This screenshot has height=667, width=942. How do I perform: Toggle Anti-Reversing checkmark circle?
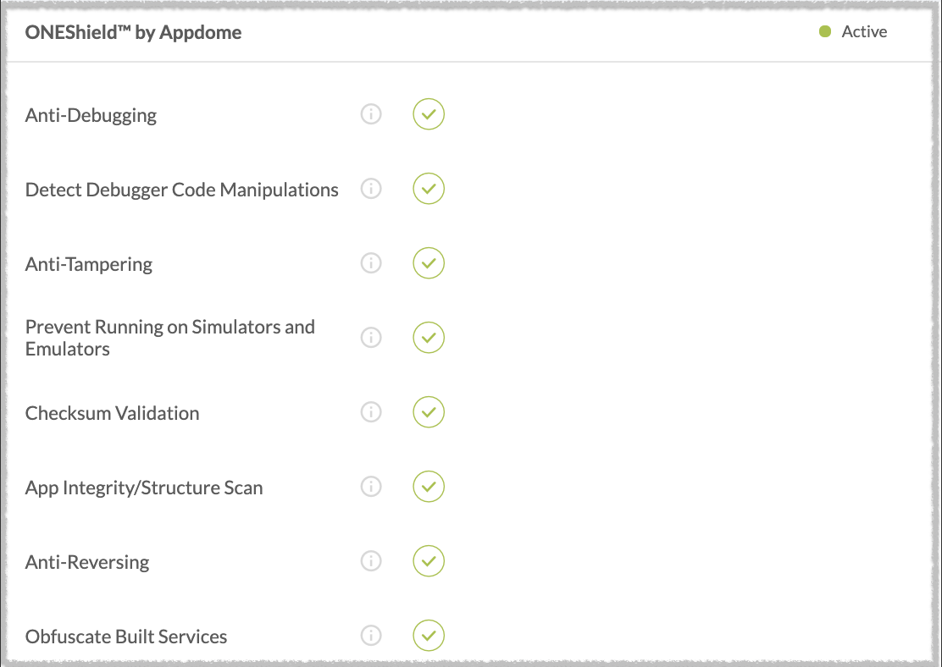coord(429,560)
